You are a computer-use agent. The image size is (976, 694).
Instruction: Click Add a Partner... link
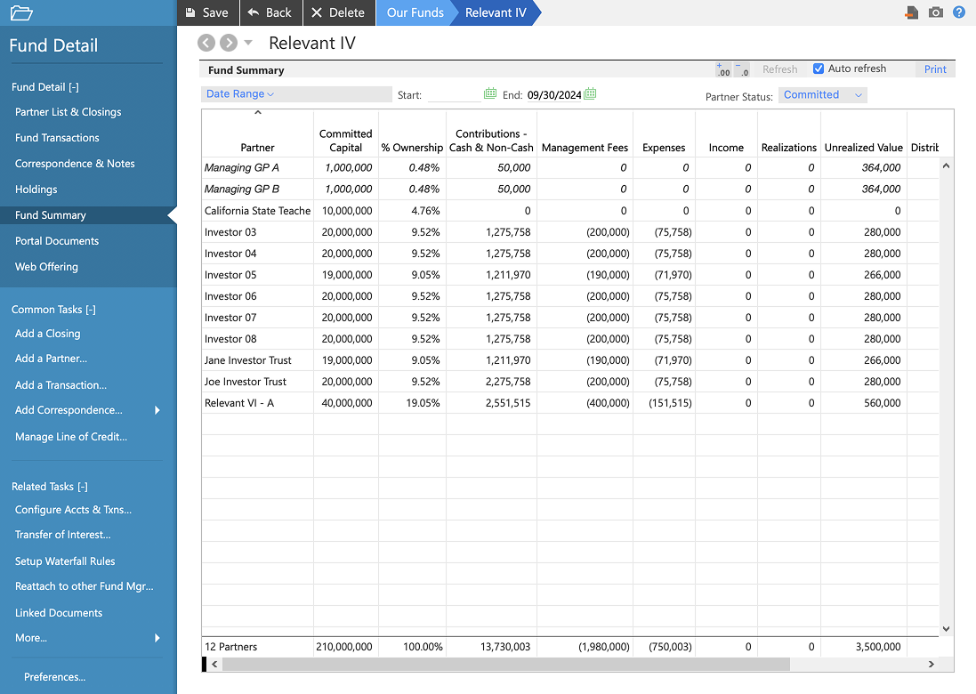[x=51, y=359]
